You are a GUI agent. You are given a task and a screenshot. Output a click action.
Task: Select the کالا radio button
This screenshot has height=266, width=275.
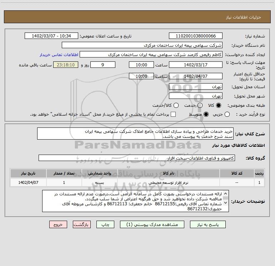point(219,105)
